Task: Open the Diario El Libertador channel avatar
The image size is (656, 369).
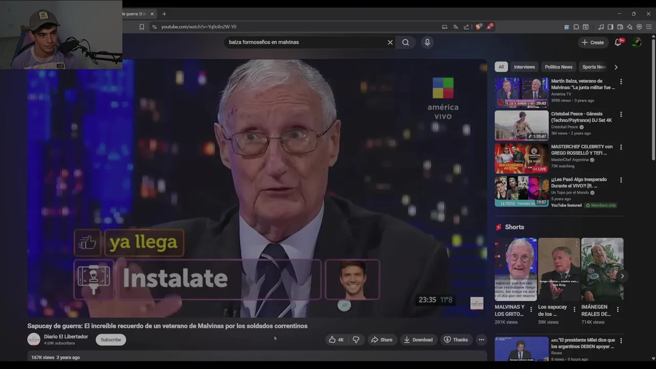Action: coord(34,339)
